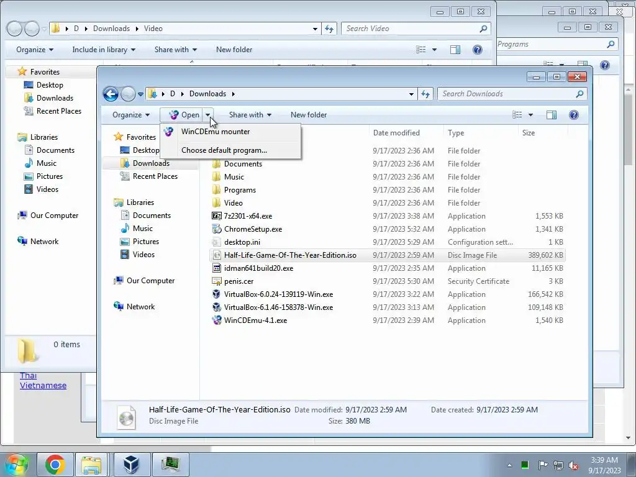
Task: Toggle preview pane in Video window
Action: [455, 50]
